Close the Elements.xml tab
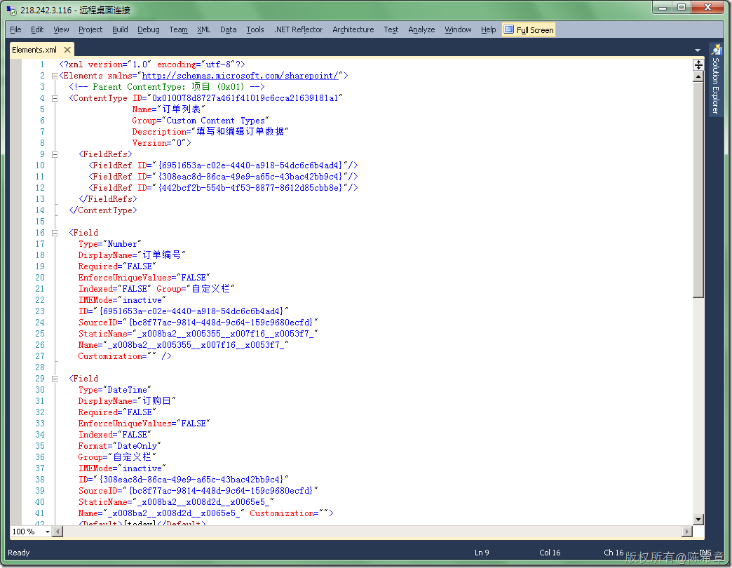This screenshot has width=732, height=568. point(67,50)
